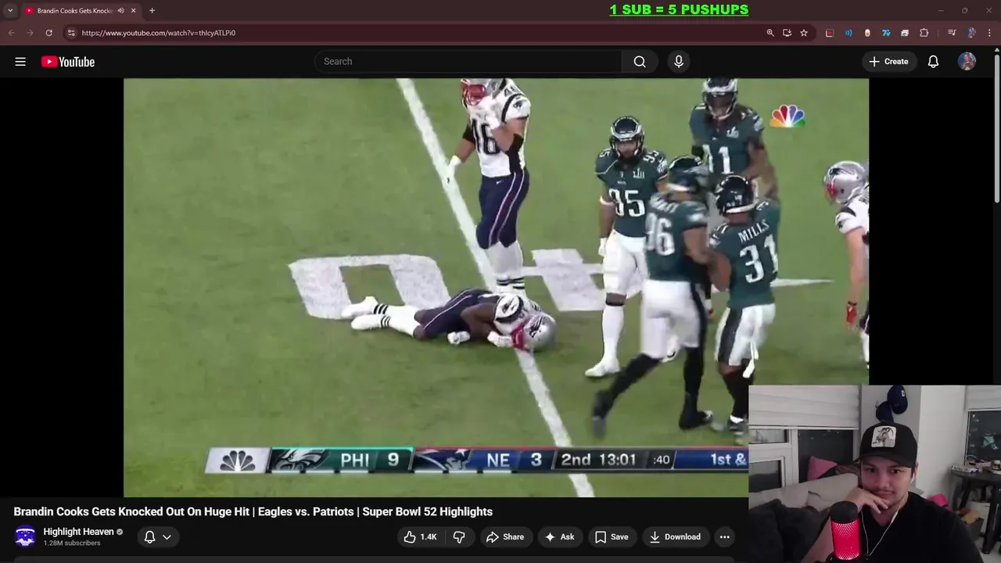Install app via address bar install icon
1001x563 pixels.
pyautogui.click(x=787, y=33)
